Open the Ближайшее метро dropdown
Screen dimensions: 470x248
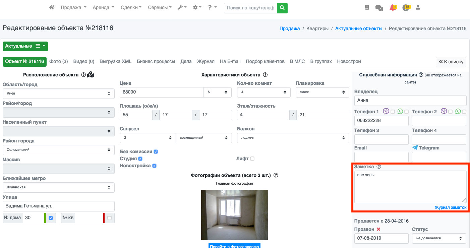point(58,187)
